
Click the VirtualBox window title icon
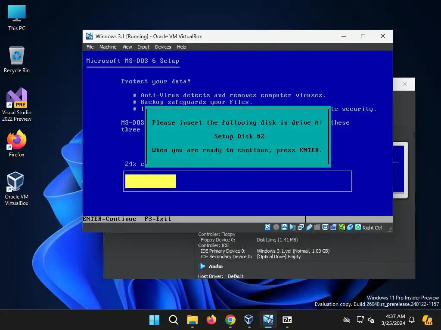[90, 36]
